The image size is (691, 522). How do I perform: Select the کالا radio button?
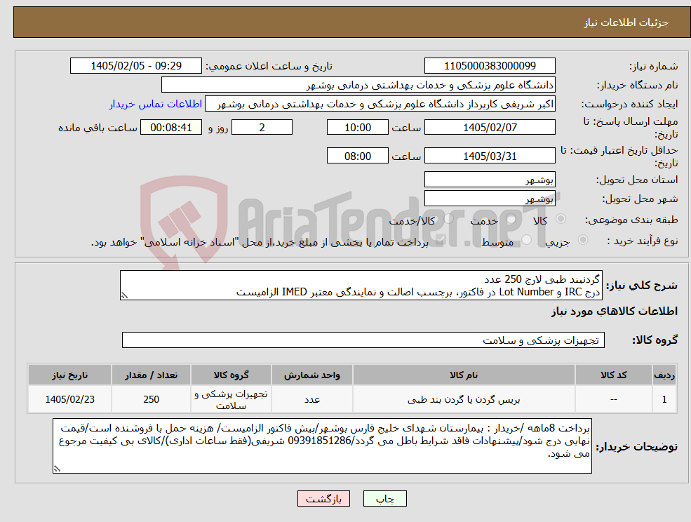pos(561,219)
